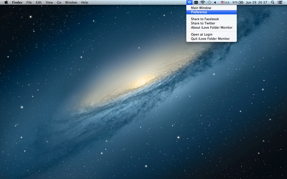This screenshot has width=287, height=179.
Task: Click the keyboard viewer menu bar icon
Action: point(196,2)
